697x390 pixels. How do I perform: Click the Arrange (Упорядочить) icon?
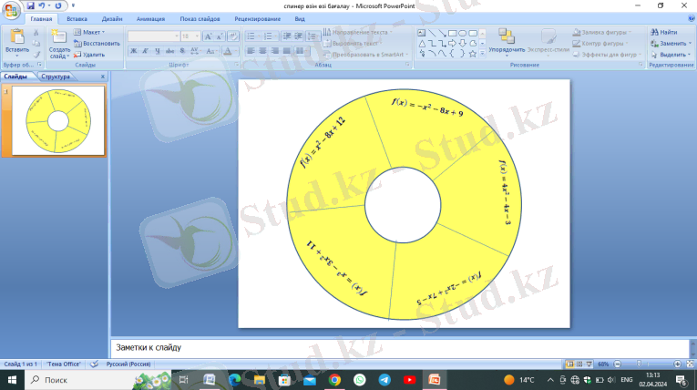(506, 36)
